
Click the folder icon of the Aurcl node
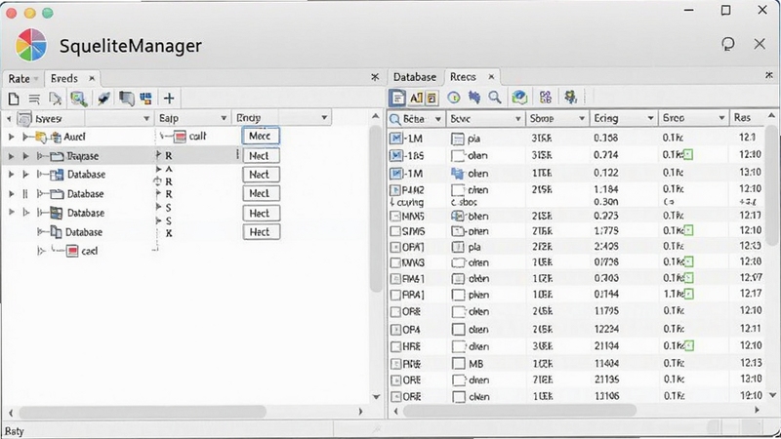pyautogui.click(x=41, y=137)
